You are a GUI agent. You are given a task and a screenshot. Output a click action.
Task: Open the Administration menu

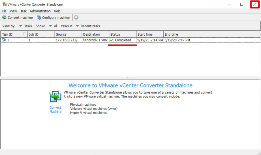click(40, 11)
